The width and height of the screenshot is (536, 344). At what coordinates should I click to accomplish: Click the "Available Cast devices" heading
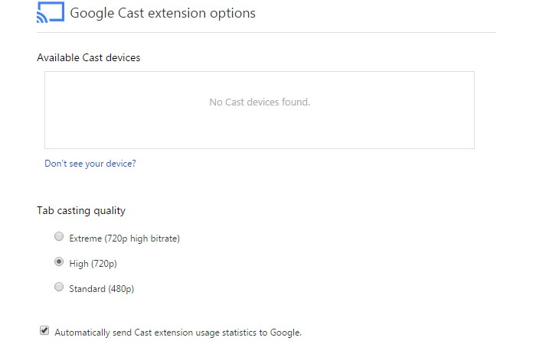[x=89, y=57]
